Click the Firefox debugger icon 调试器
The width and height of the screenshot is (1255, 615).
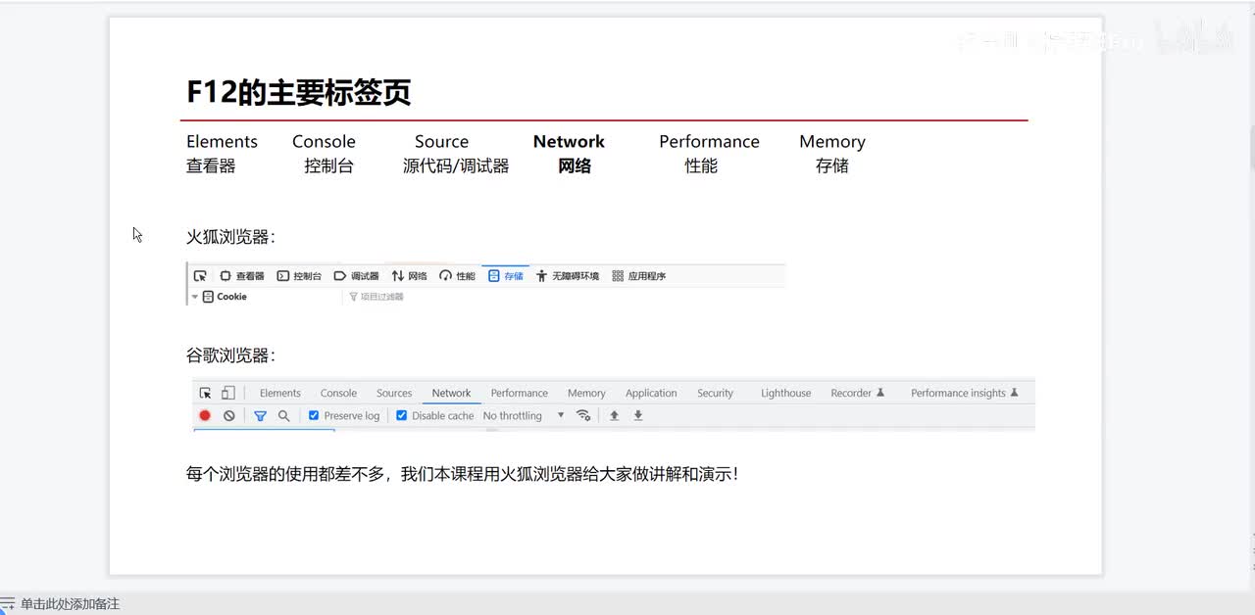340,276
